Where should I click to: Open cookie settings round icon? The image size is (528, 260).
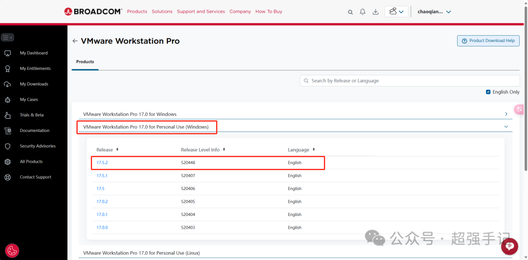coord(12,250)
